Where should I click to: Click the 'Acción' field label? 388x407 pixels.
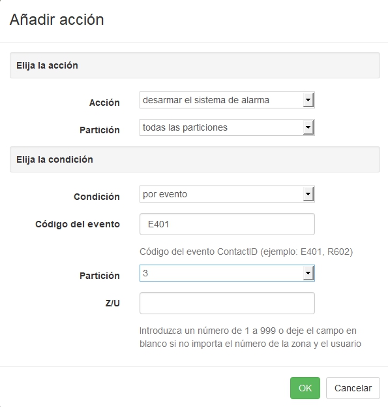(104, 103)
